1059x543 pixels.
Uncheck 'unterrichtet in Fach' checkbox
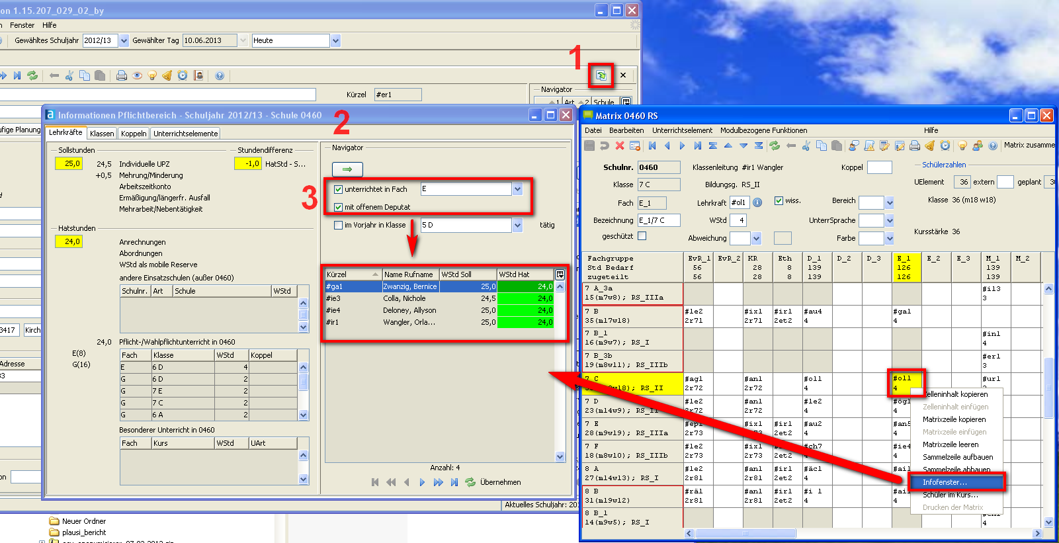pyautogui.click(x=338, y=189)
